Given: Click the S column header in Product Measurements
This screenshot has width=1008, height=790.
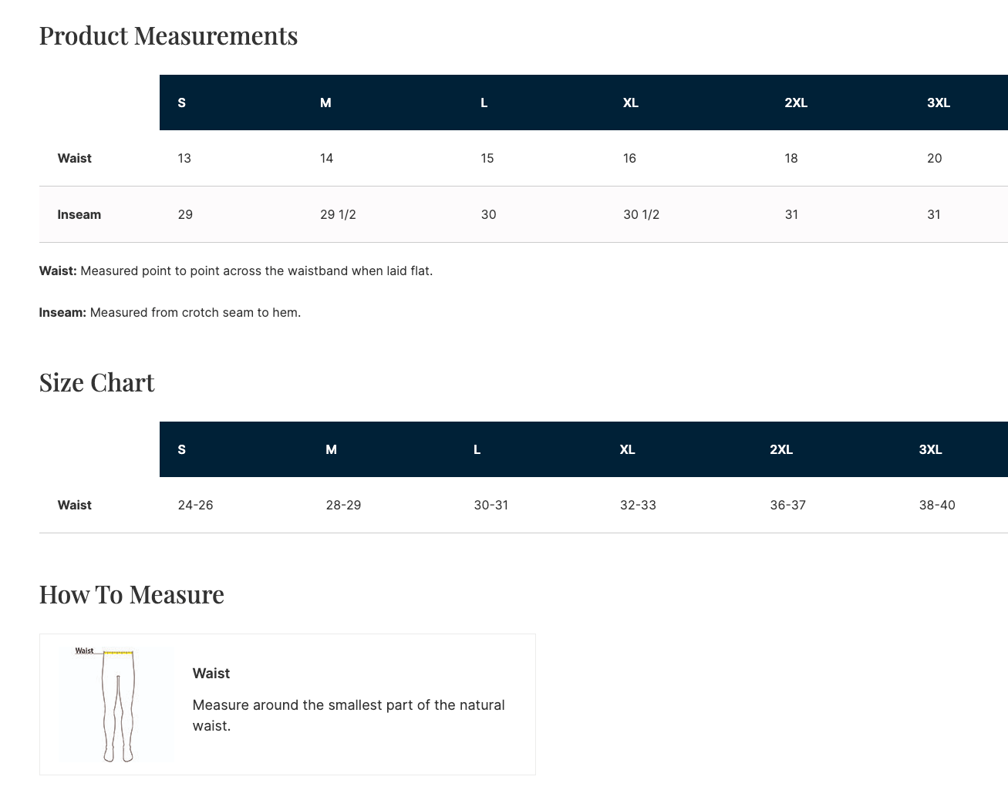Looking at the screenshot, I should point(182,103).
